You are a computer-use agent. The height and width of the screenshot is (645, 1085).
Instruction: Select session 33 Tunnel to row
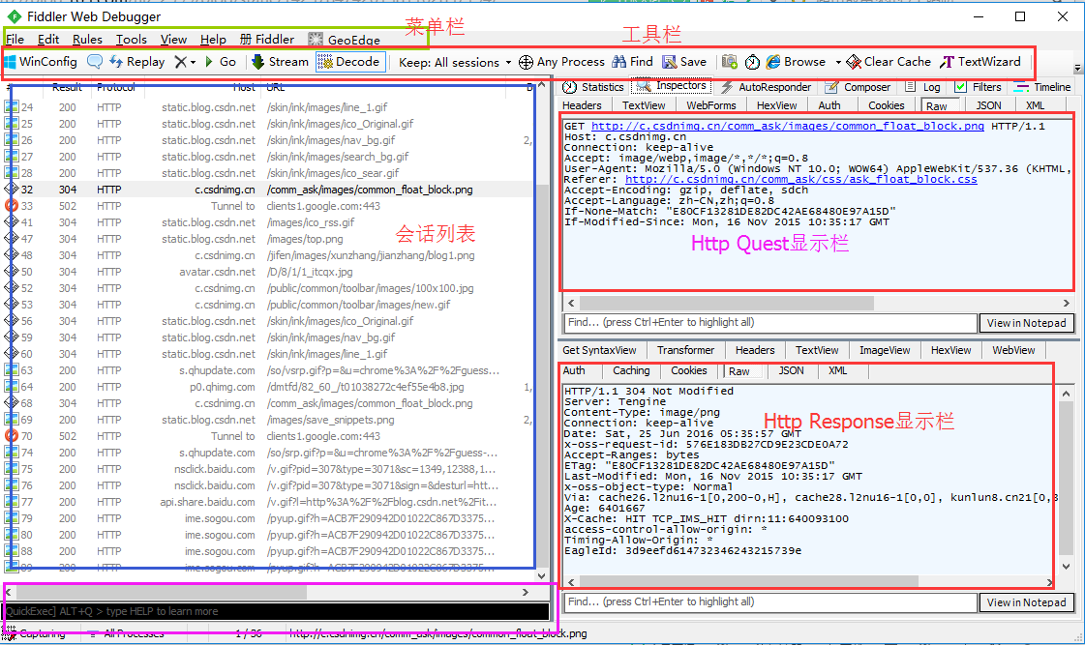tap(268, 206)
